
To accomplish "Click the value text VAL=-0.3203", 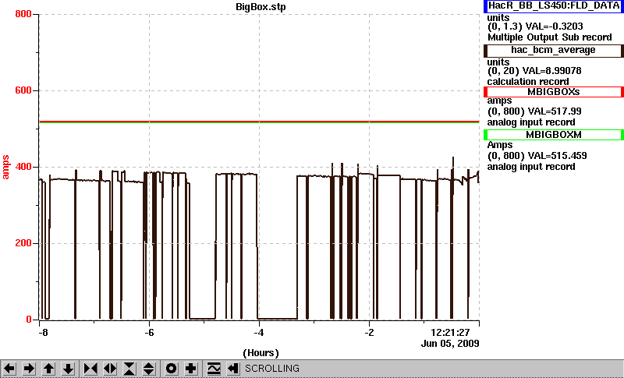I will tap(555, 26).
